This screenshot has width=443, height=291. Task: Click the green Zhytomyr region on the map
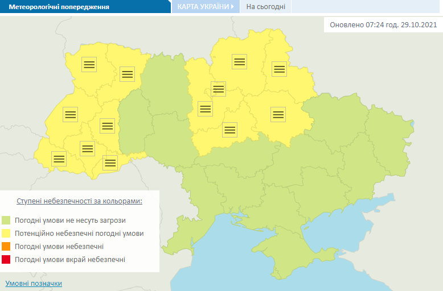tap(166, 85)
